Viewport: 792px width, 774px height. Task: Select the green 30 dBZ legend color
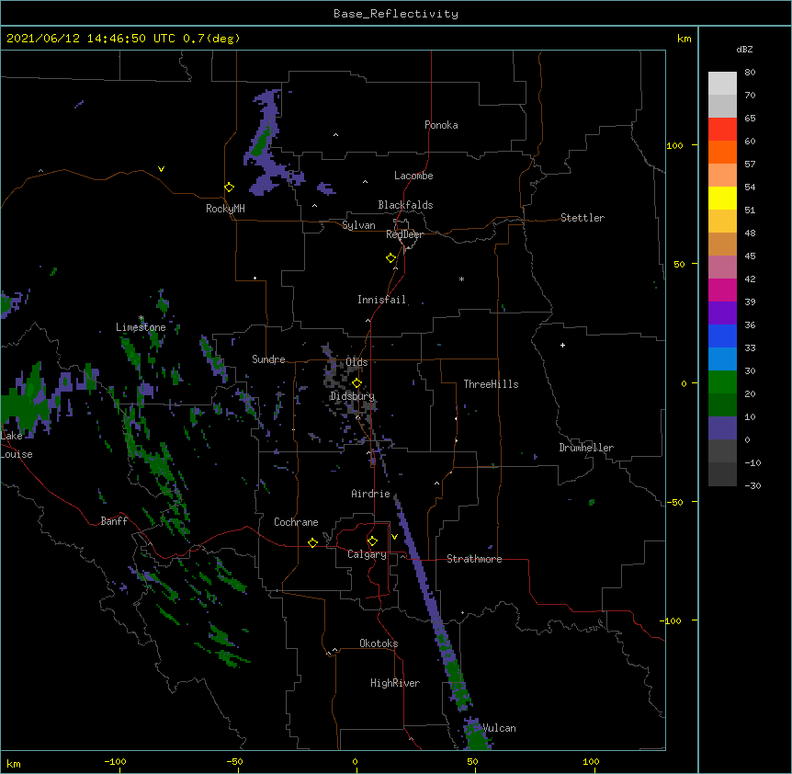(x=722, y=382)
